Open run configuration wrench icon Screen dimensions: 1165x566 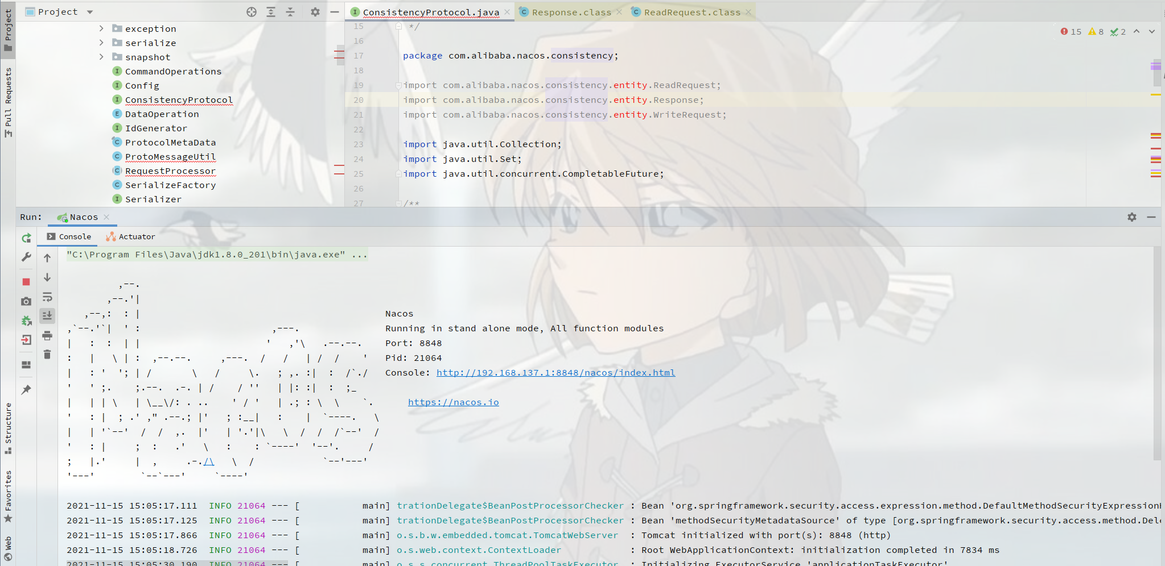click(x=26, y=257)
